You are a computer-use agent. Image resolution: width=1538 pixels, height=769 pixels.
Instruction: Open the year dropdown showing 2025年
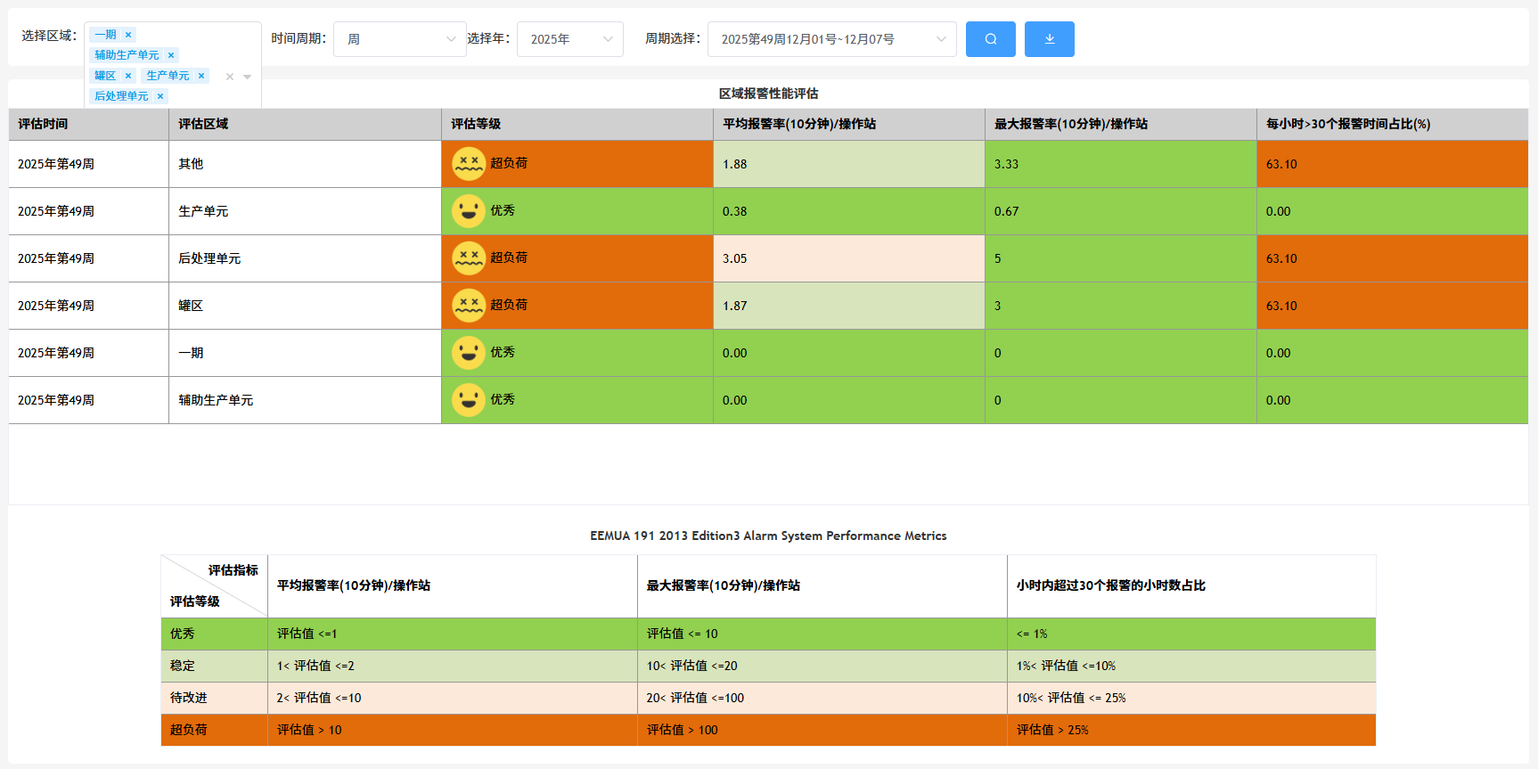pyautogui.click(x=570, y=39)
